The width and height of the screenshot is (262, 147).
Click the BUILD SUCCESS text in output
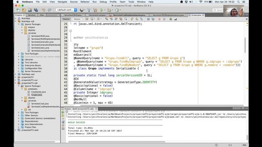[77, 122]
